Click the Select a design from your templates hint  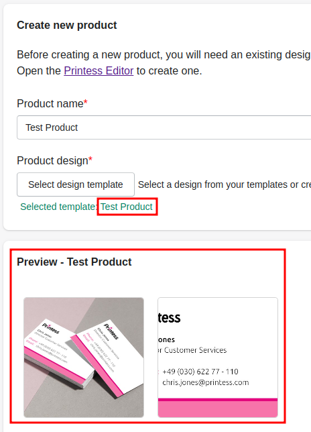(x=225, y=184)
